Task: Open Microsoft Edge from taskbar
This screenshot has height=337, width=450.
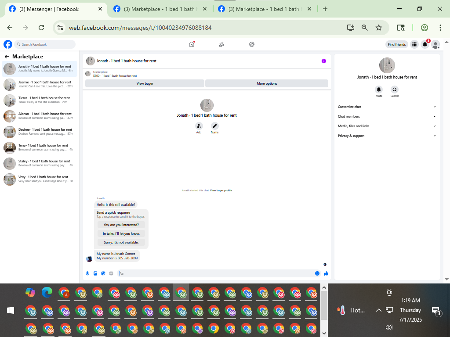Action: pos(47,293)
